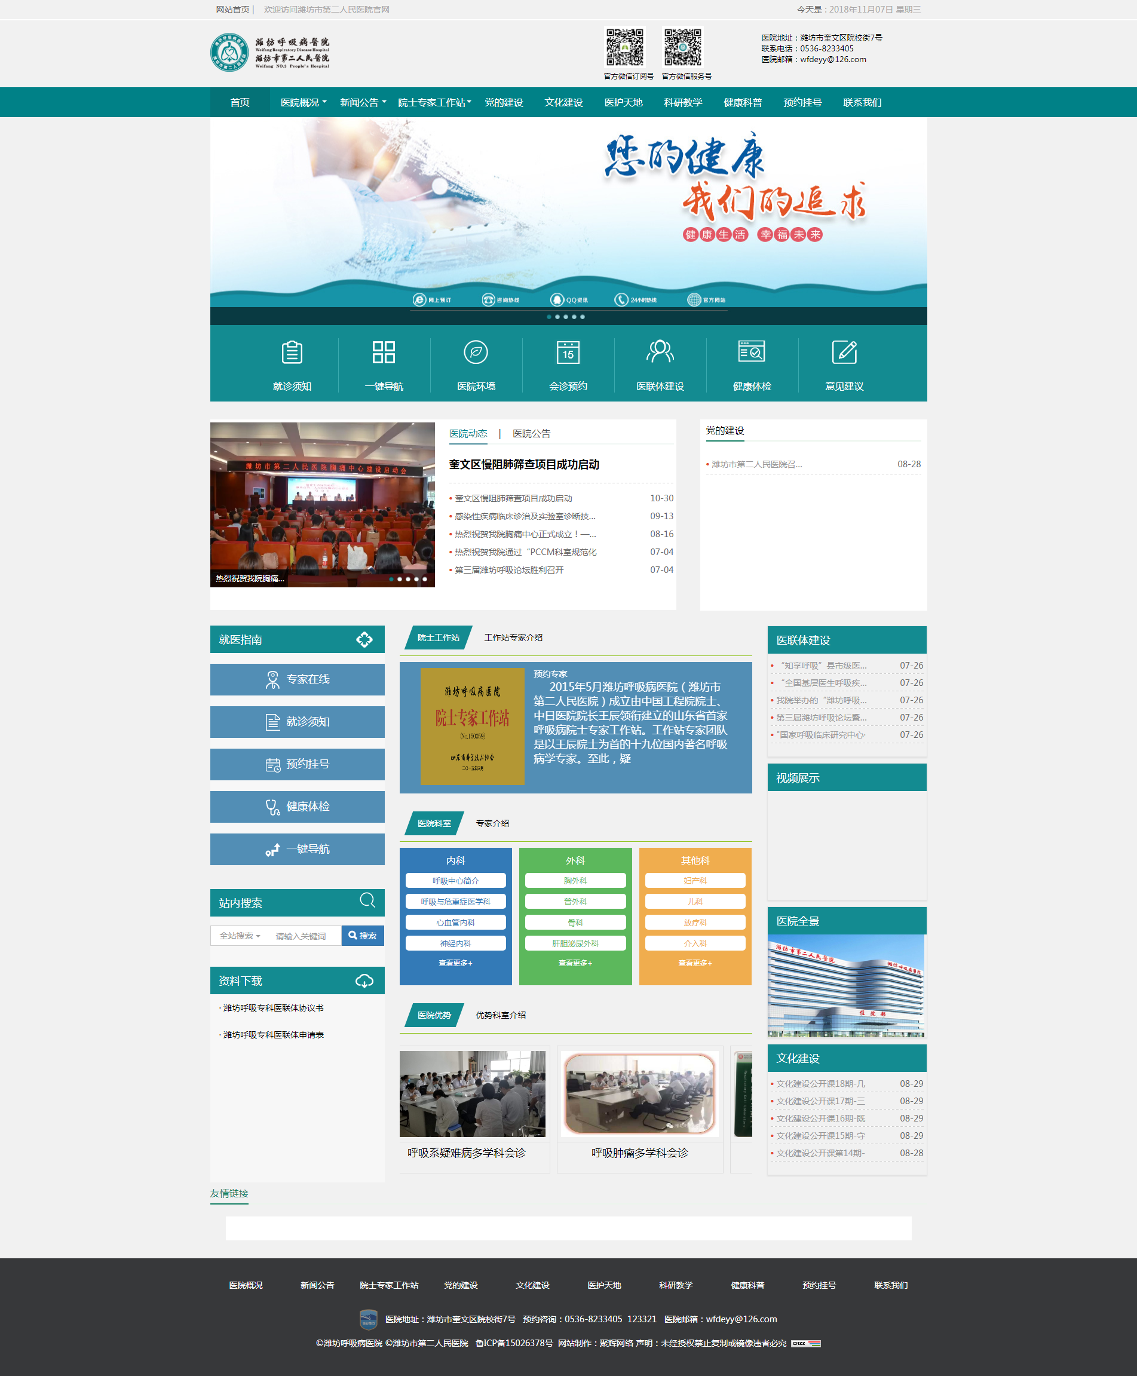This screenshot has height=1376, width=1137.
Task: Open the 全站搜索 scope dropdown
Action: tap(240, 936)
